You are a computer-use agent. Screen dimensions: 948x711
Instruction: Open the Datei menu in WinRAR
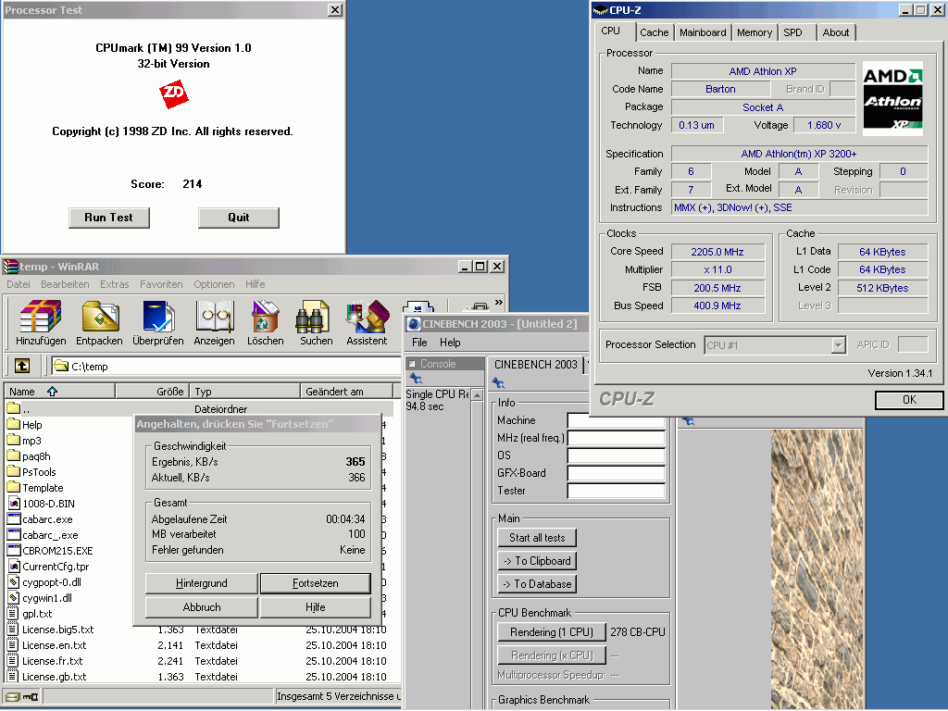point(19,284)
